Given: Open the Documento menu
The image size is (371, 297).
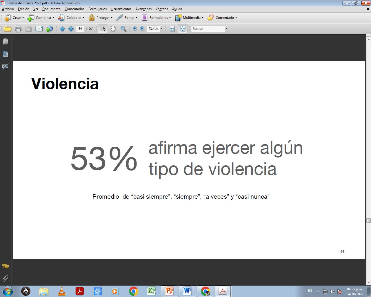Looking at the screenshot, I should [x=51, y=9].
